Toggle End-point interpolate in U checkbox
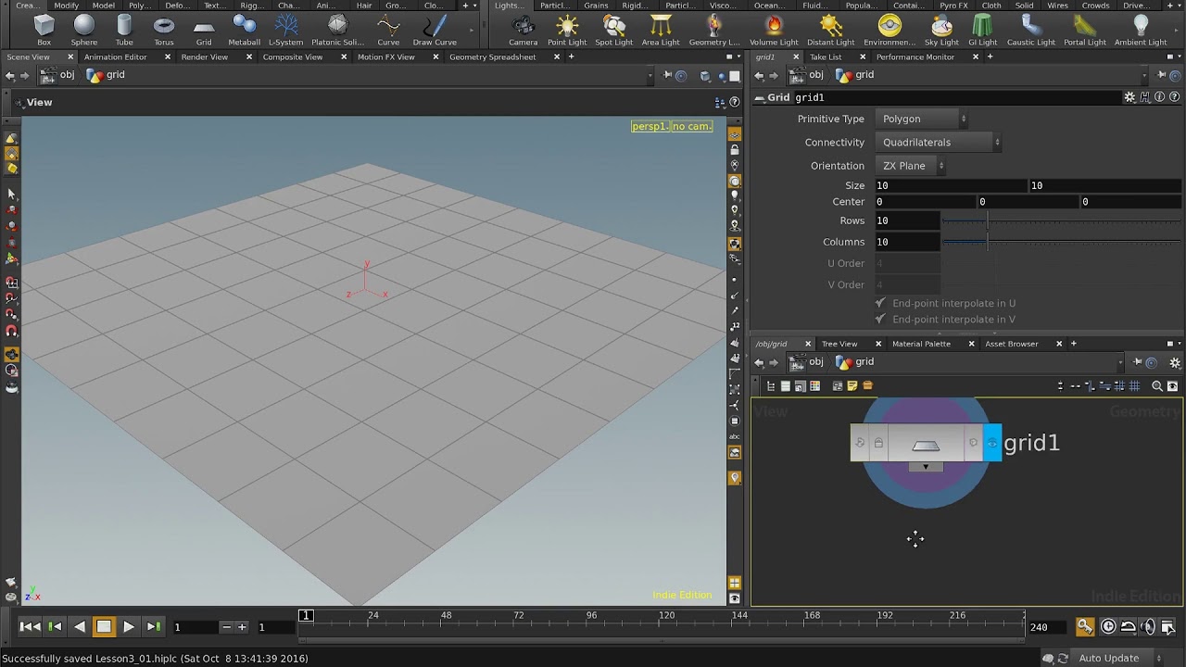1186x667 pixels. point(880,303)
